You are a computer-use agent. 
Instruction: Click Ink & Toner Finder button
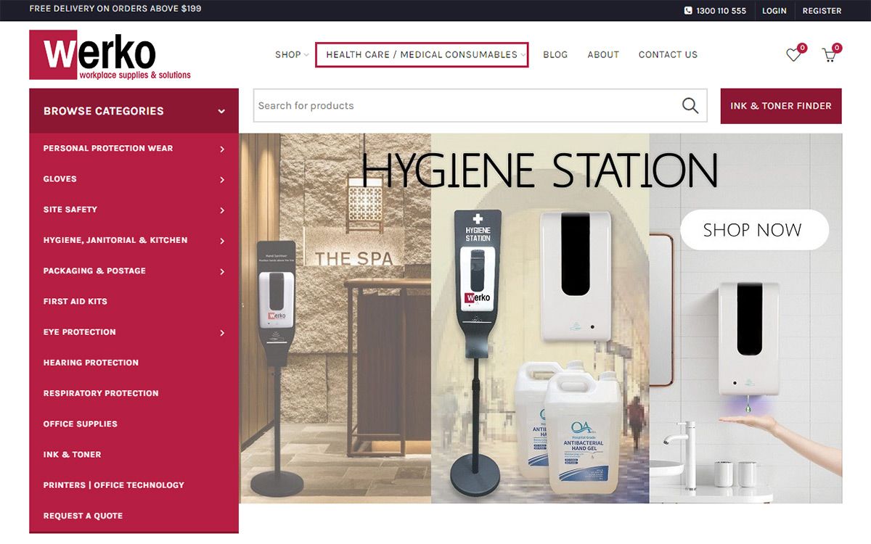point(781,106)
